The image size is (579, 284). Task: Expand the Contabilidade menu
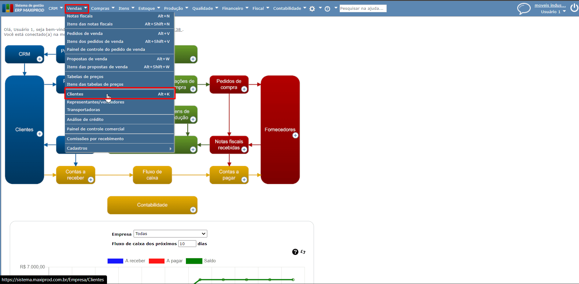[290, 8]
